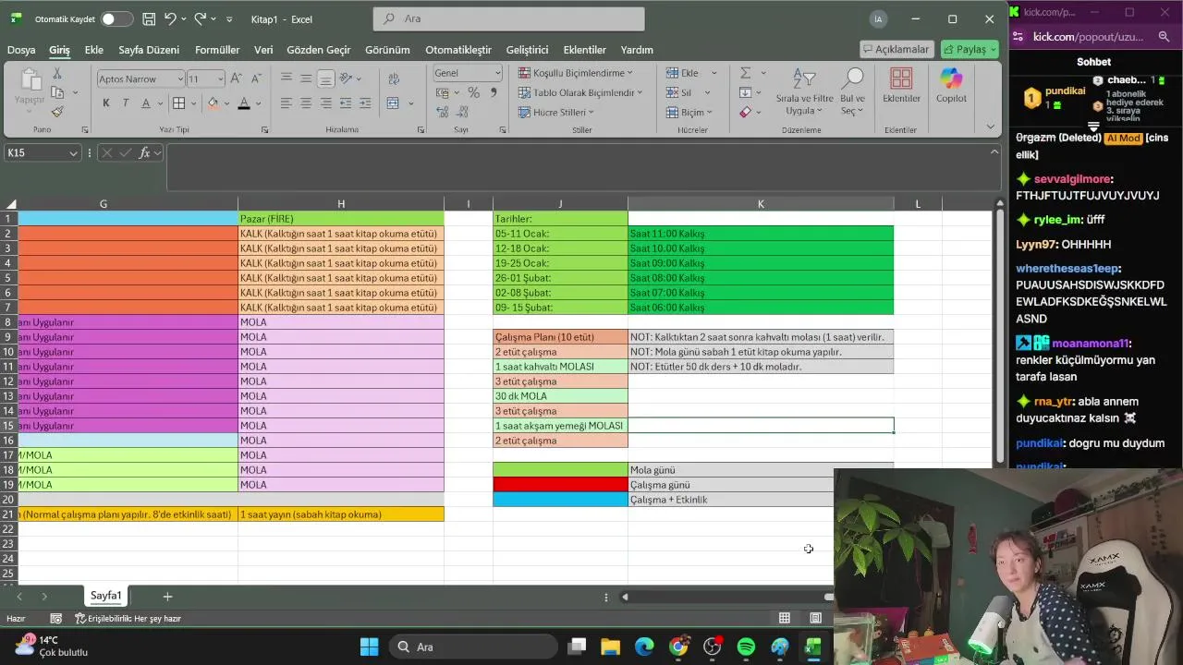
Task: Click the borders grid icon
Action: click(x=178, y=103)
